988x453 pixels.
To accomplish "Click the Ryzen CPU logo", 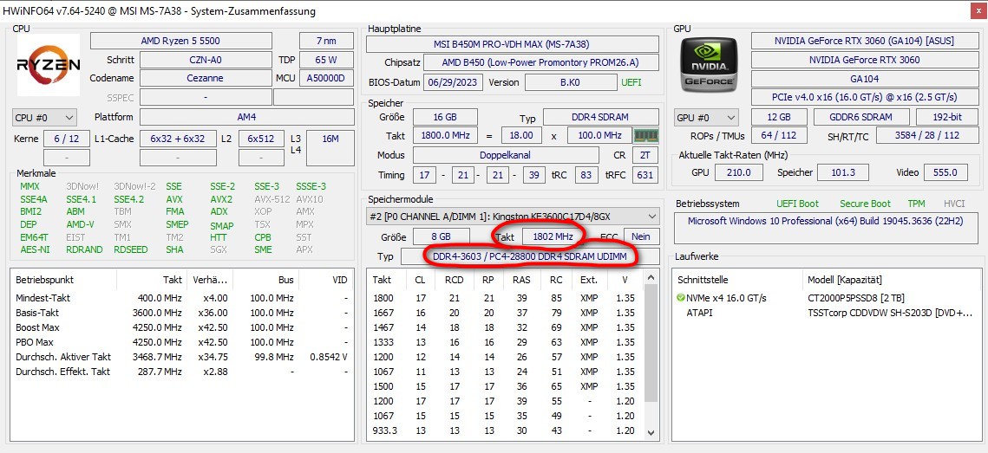I will click(x=49, y=65).
